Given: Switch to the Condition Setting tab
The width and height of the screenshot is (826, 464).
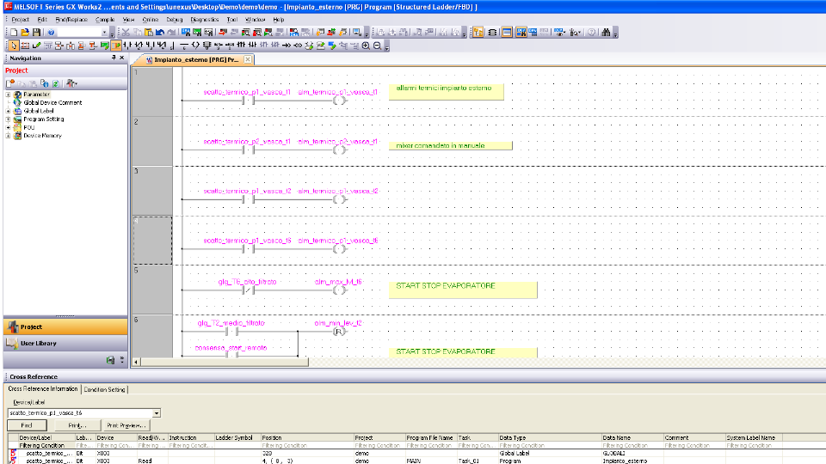Looking at the screenshot, I should (104, 389).
